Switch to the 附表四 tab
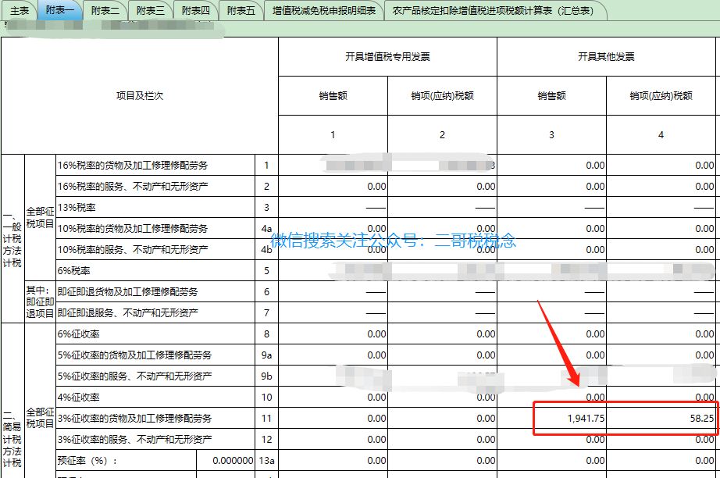The image size is (720, 478). (x=195, y=10)
